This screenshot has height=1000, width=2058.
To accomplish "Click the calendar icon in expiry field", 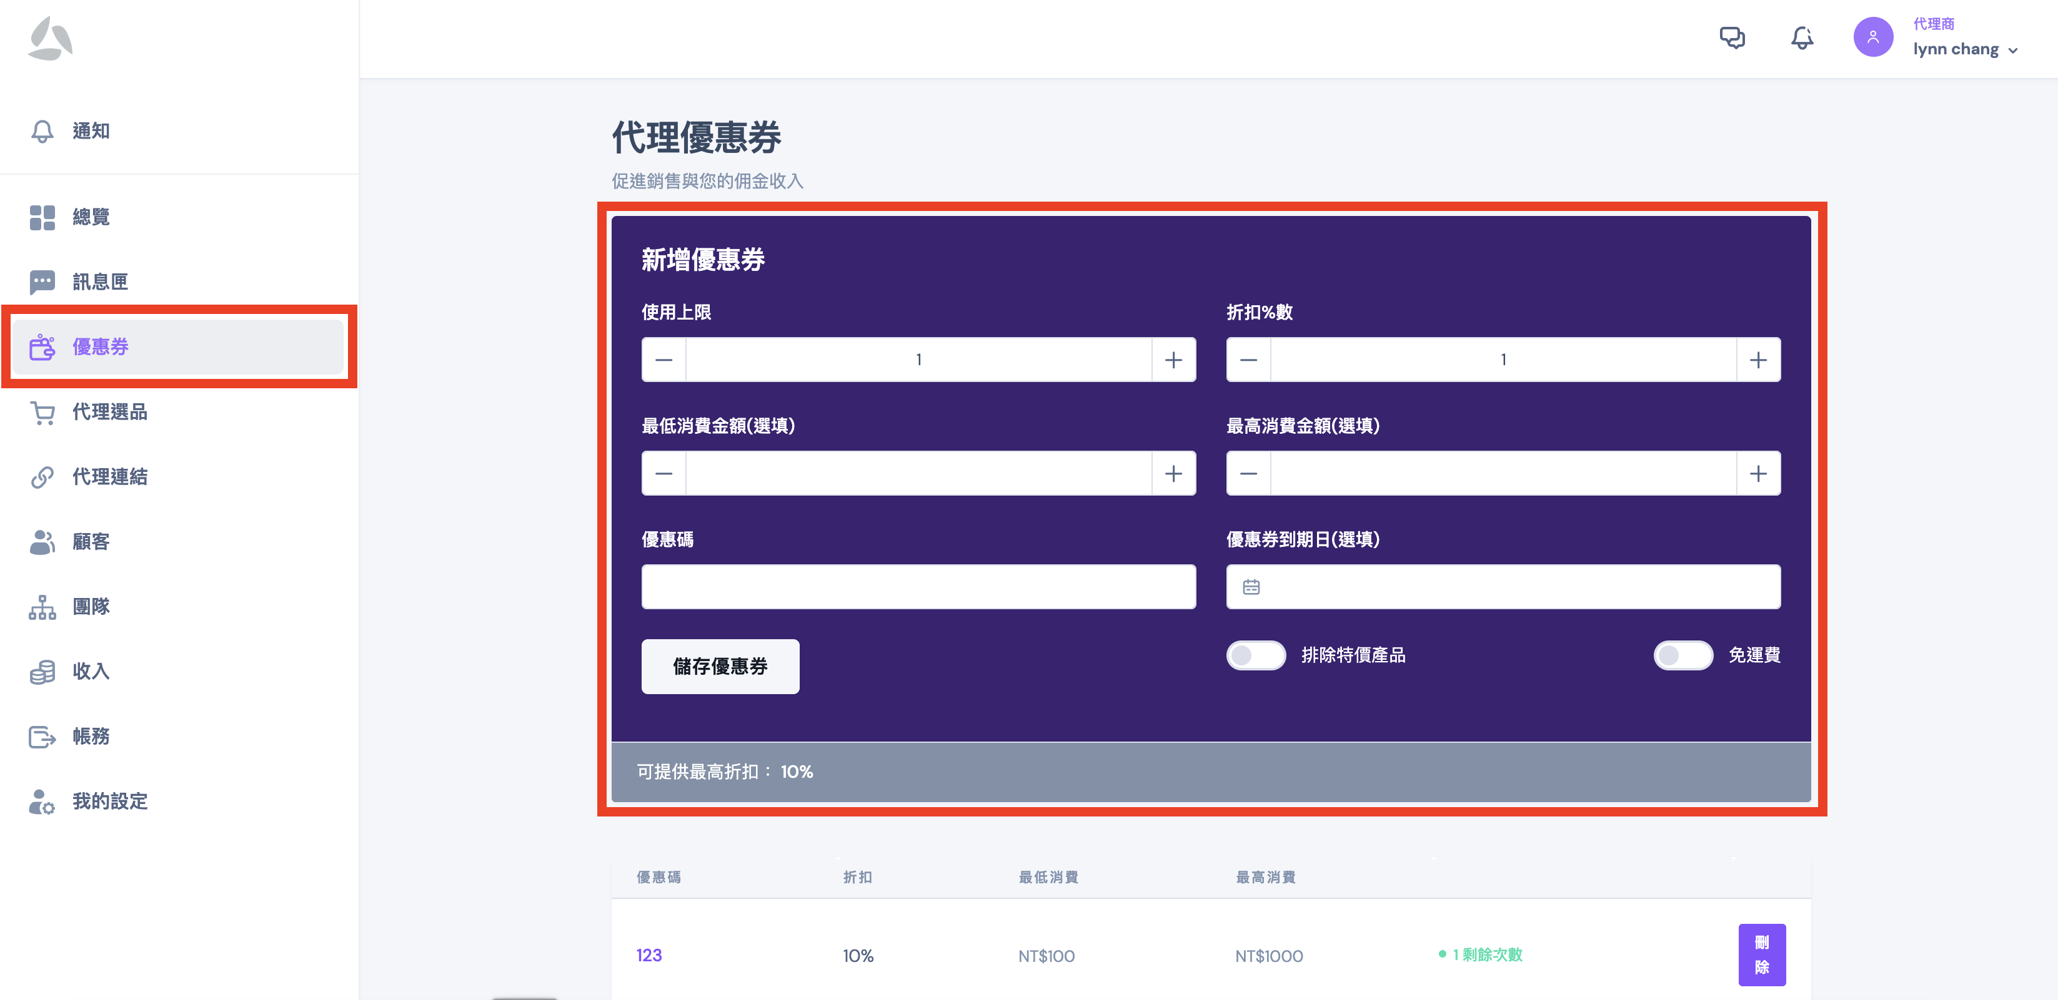I will 1251,587.
